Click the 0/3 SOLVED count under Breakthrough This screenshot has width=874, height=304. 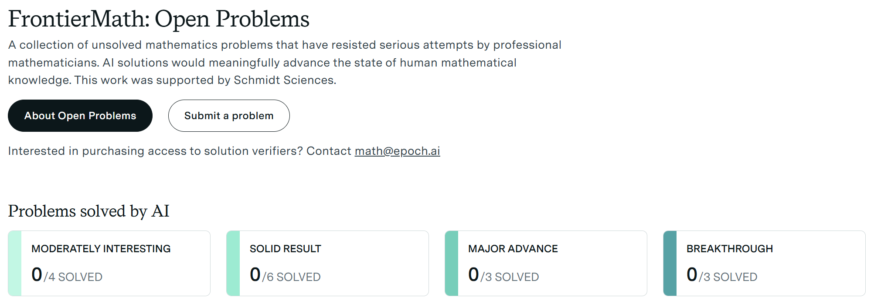coord(722,276)
